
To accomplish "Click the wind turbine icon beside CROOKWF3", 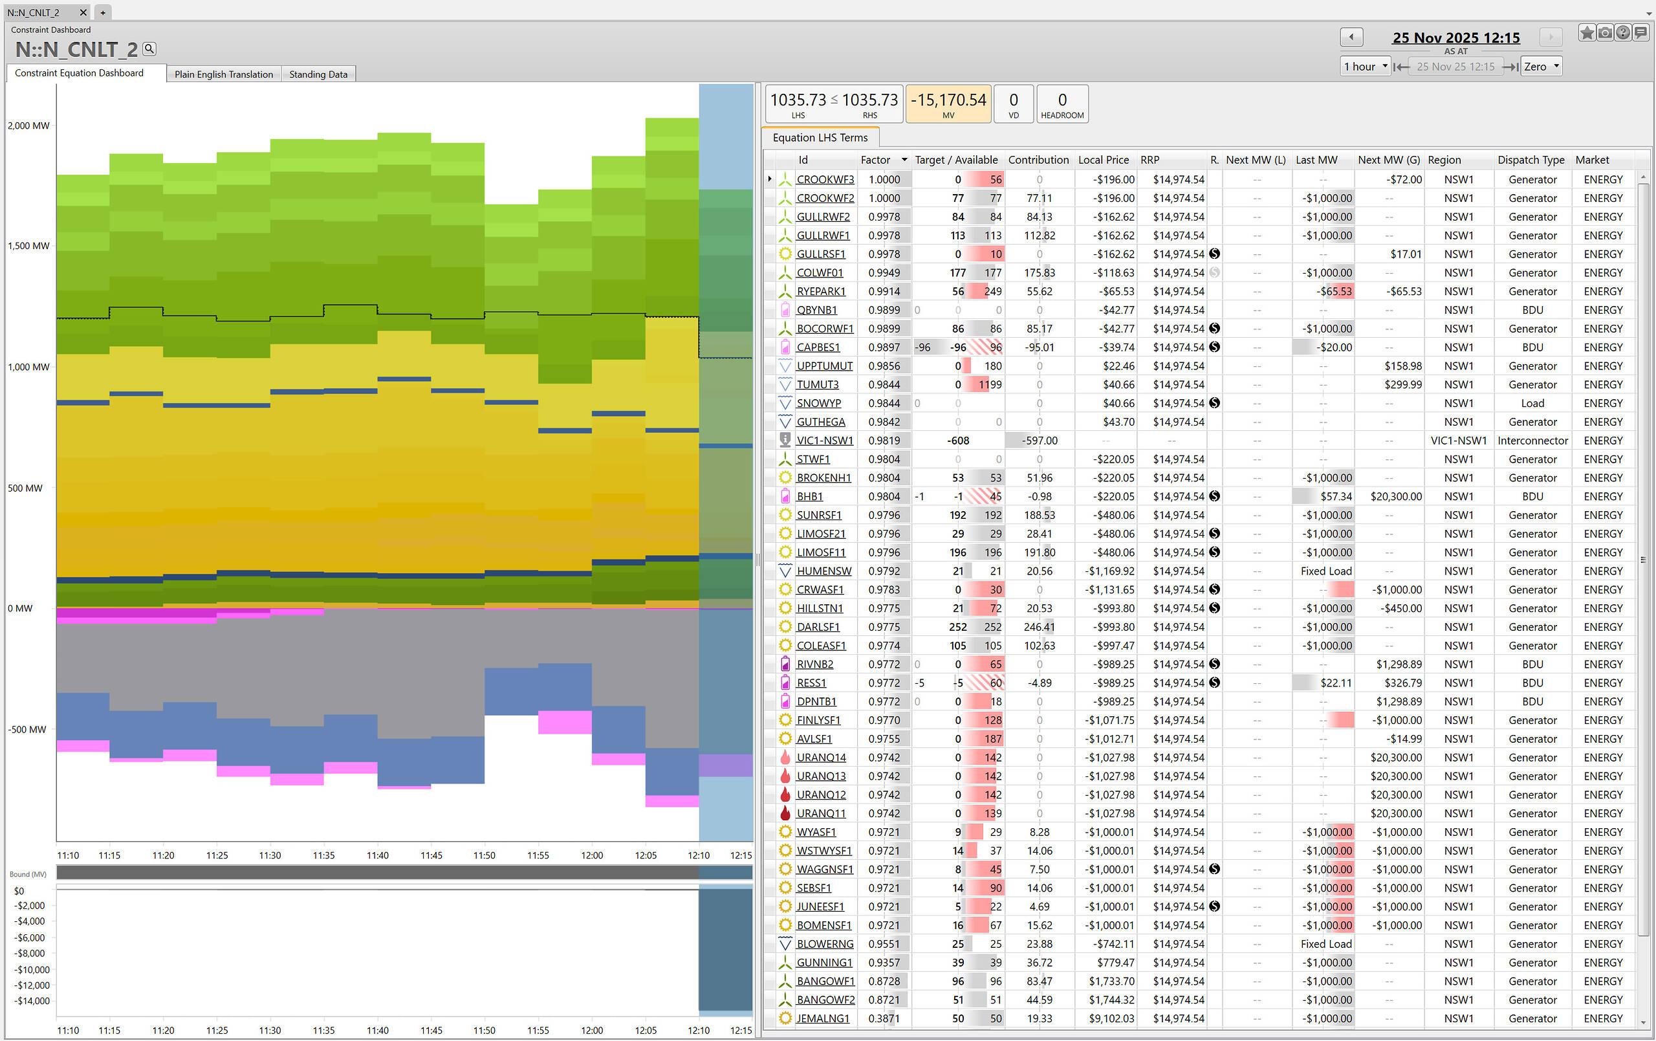I will [785, 180].
